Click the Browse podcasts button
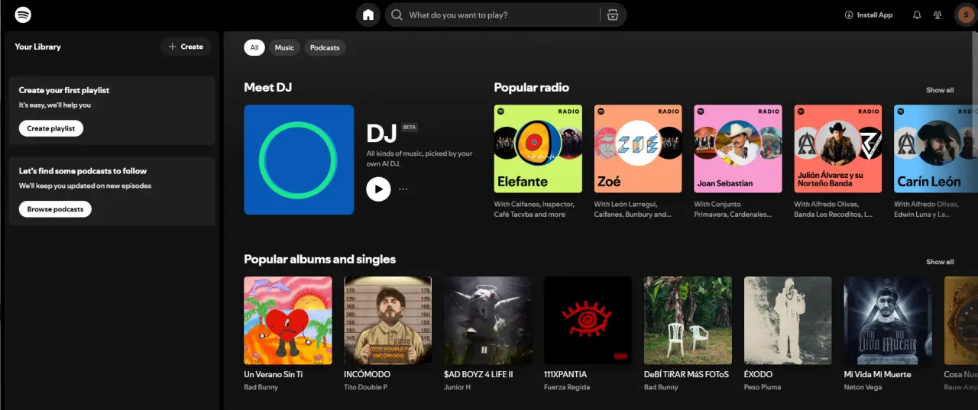Image resolution: width=978 pixels, height=410 pixels. pyautogui.click(x=55, y=209)
